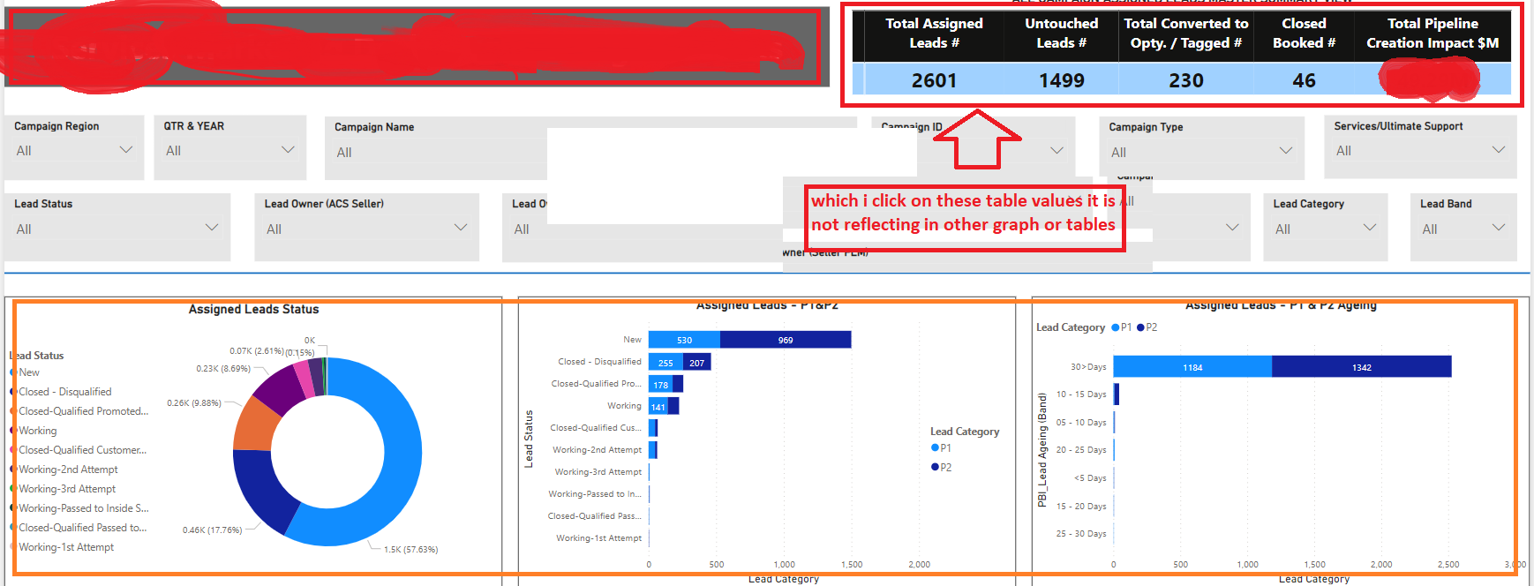The width and height of the screenshot is (1534, 586).
Task: Click Closed-Qualified Passed to... legend entry
Action: pyautogui.click(x=82, y=528)
